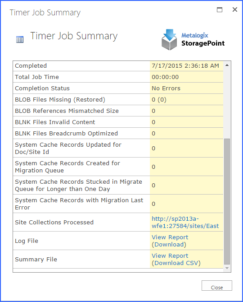Click the scrollbar up arrow
This screenshot has width=243, height=302.
(x=227, y=65)
